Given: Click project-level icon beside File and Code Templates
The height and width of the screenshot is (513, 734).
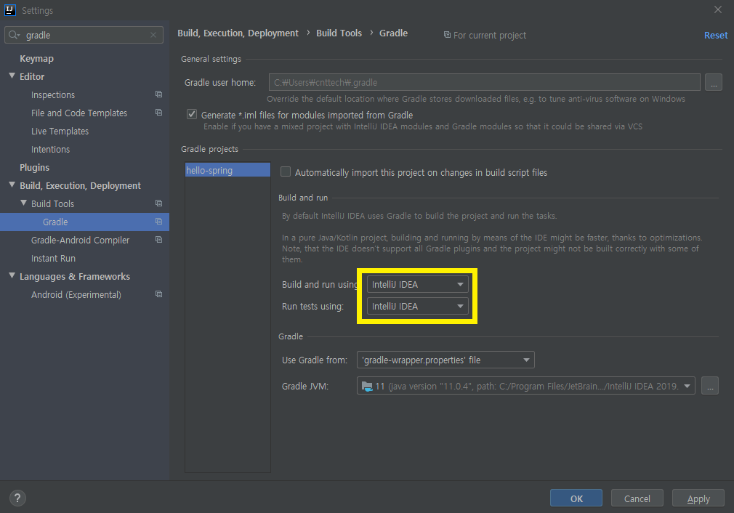Looking at the screenshot, I should [x=158, y=113].
